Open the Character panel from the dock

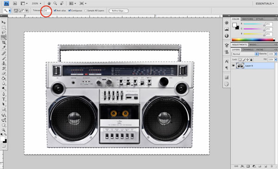tap(227, 61)
